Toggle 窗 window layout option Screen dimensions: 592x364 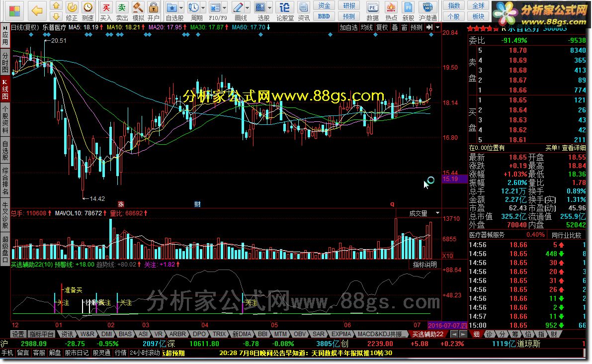pos(404,27)
